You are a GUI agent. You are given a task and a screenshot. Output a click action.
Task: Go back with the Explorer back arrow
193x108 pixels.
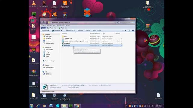pyautogui.click(x=42, y=22)
